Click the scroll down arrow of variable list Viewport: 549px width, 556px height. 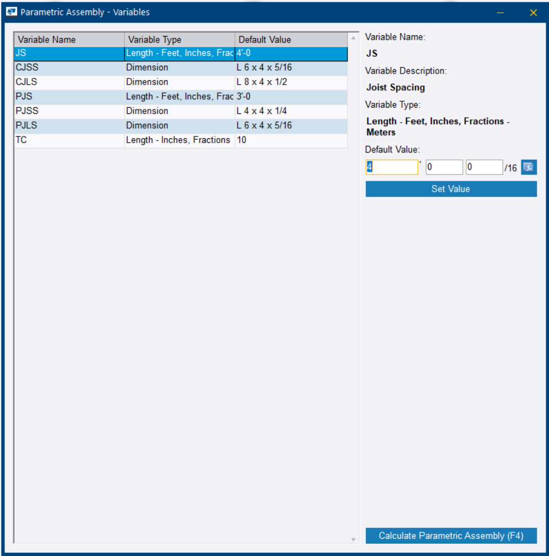[x=353, y=539]
